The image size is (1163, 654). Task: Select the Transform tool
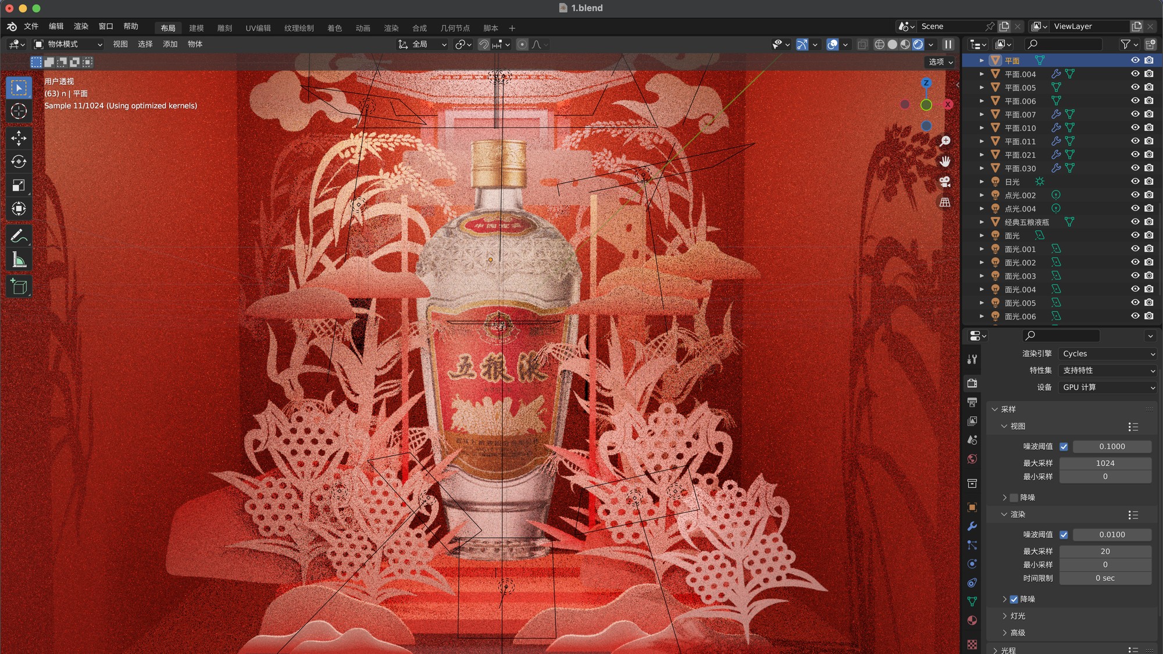pyautogui.click(x=19, y=209)
